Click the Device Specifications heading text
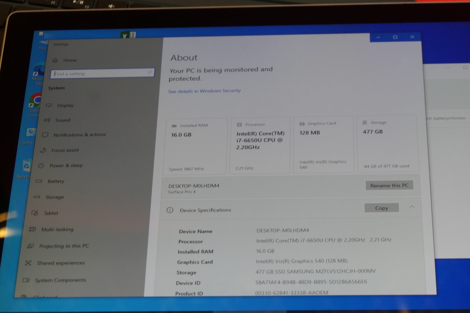Viewport: 470px width, 313px height. tap(205, 210)
